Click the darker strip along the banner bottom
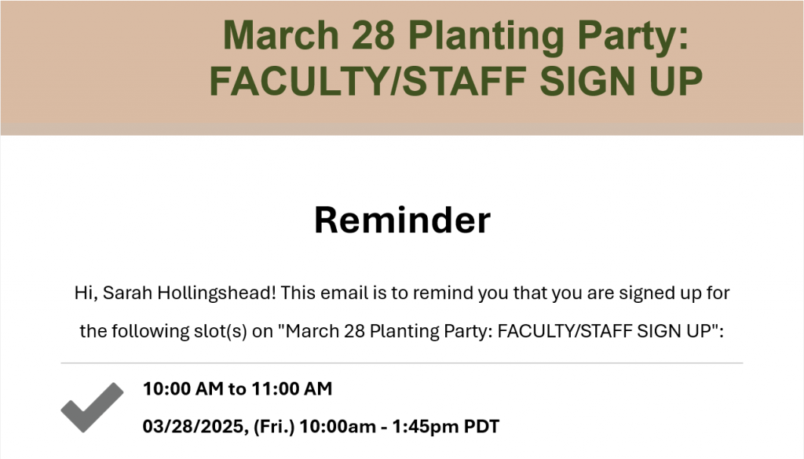 402,129
